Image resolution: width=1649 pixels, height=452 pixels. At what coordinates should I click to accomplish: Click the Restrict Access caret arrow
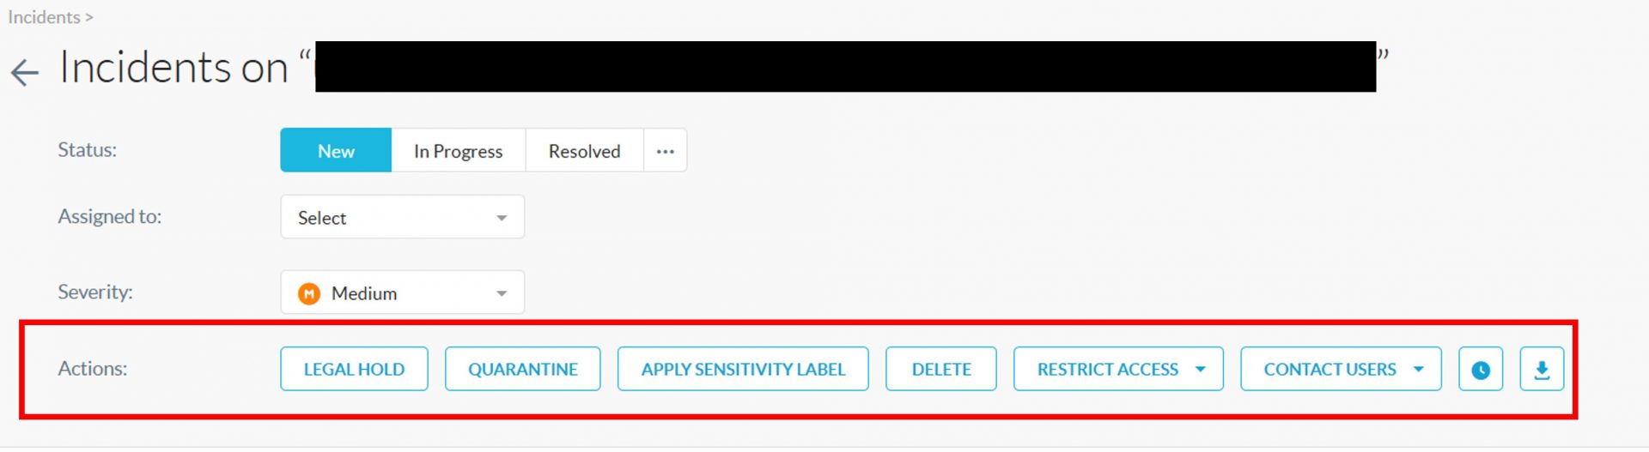click(x=1201, y=370)
